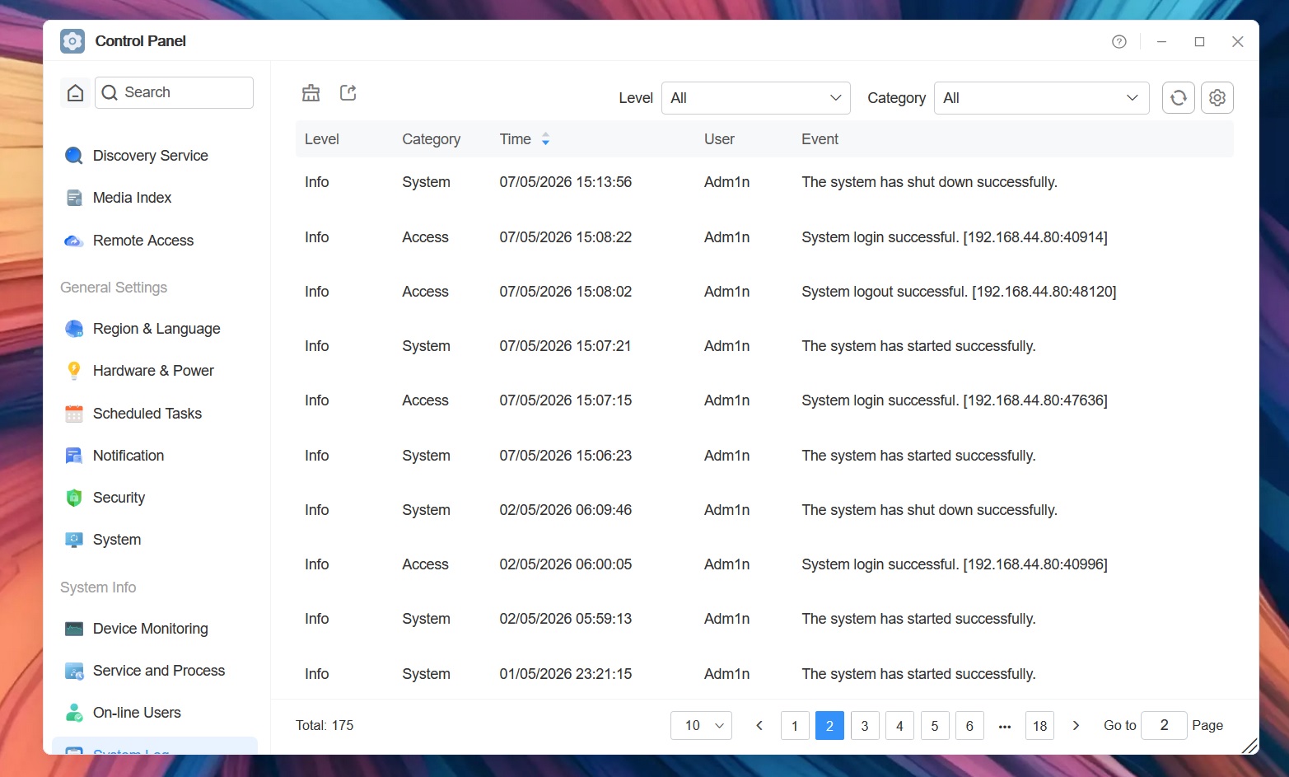Image resolution: width=1289 pixels, height=777 pixels.
Task: Expand the Level filter dropdown
Action: (x=755, y=98)
